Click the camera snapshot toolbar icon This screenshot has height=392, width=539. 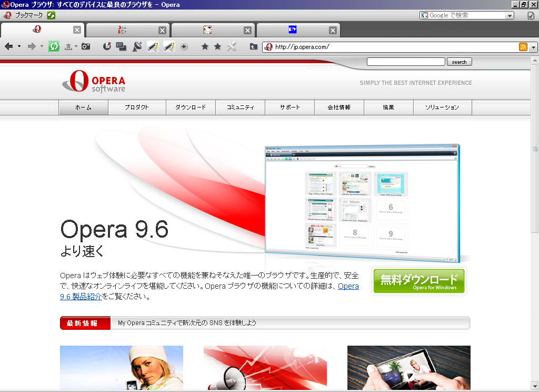coord(86,46)
